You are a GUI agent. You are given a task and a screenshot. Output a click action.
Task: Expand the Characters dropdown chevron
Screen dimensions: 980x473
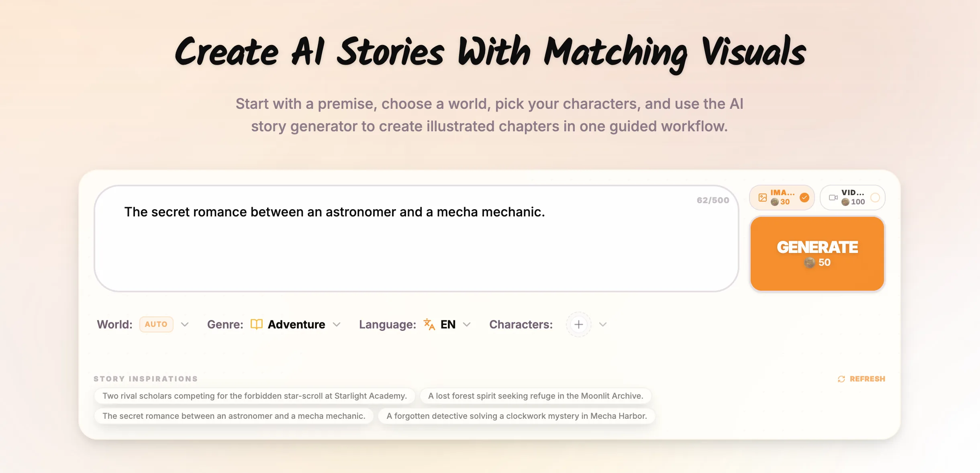[x=602, y=324]
